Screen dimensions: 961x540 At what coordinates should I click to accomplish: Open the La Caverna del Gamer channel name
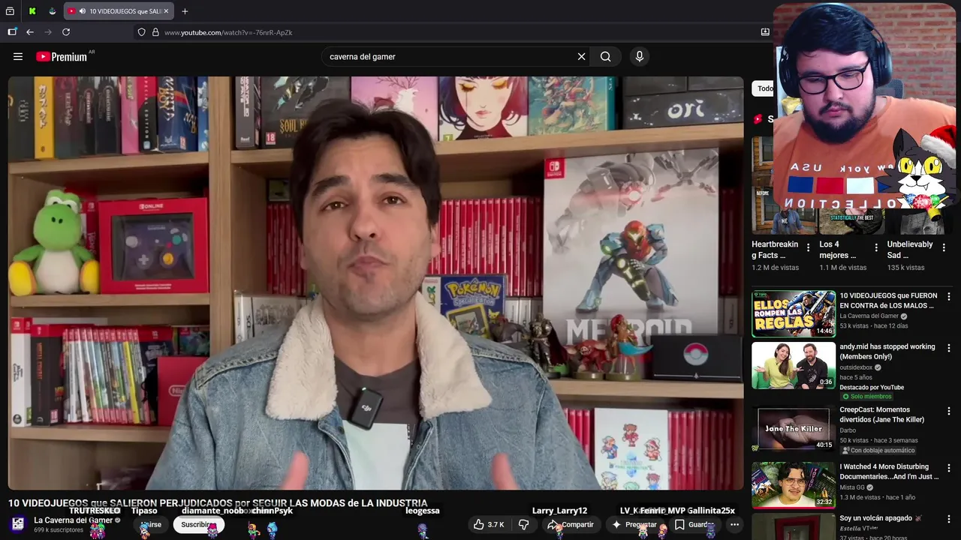pyautogui.click(x=73, y=520)
